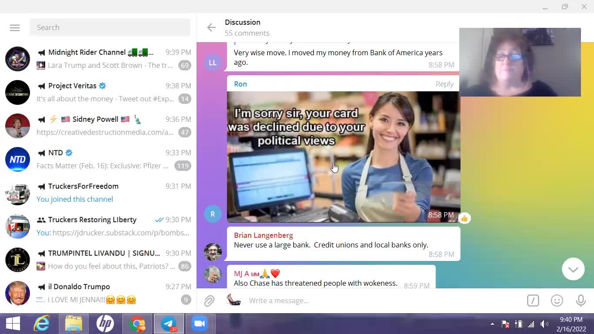Click the volume speaker tray icon
The width and height of the screenshot is (594, 334).
pos(544,324)
